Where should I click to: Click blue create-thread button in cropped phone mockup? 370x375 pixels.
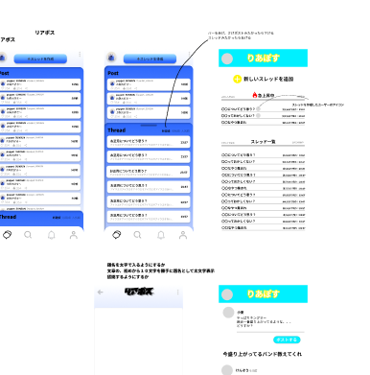click(x=40, y=59)
